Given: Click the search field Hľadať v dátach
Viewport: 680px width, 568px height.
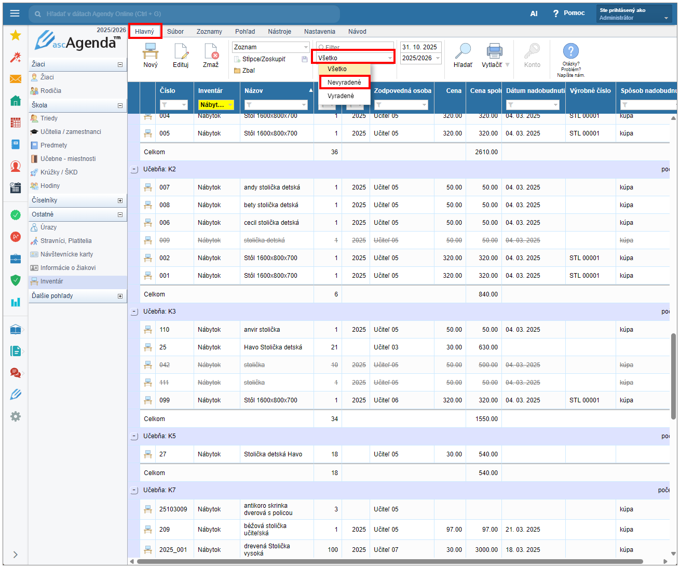Looking at the screenshot, I should tap(184, 14).
